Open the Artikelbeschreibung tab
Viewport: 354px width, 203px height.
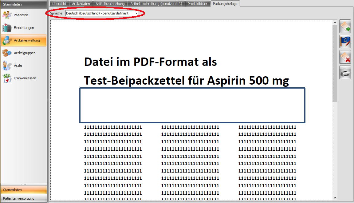pos(110,4)
